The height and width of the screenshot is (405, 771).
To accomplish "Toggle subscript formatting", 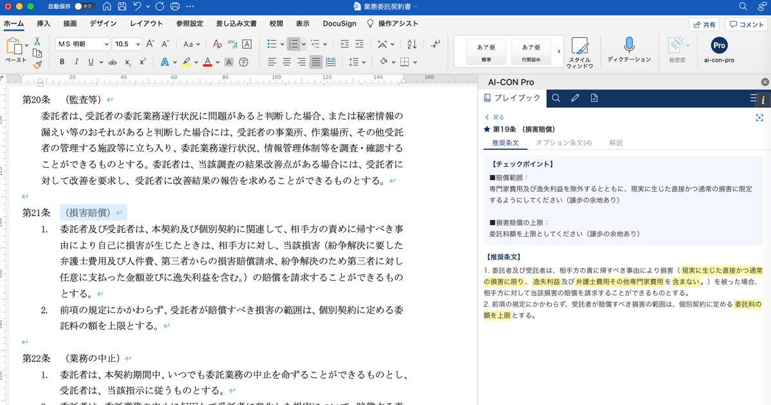I will tap(128, 62).
